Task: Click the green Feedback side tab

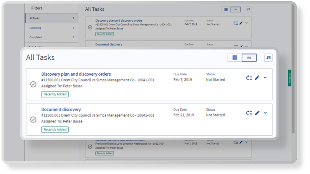Action: pyautogui.click(x=289, y=78)
